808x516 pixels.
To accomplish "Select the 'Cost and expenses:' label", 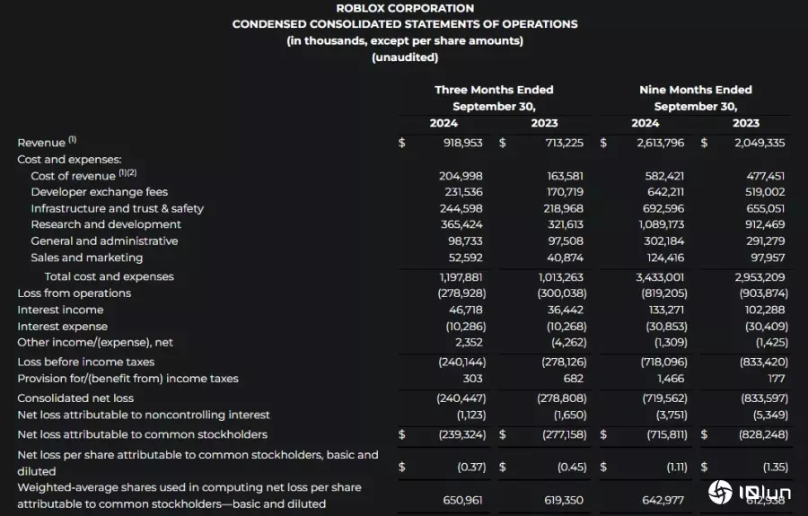I will 69,160.
